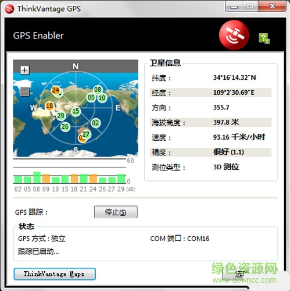This screenshot has width=290, height=291.
Task: Click the 测位类型 label
Action: tap(169, 167)
